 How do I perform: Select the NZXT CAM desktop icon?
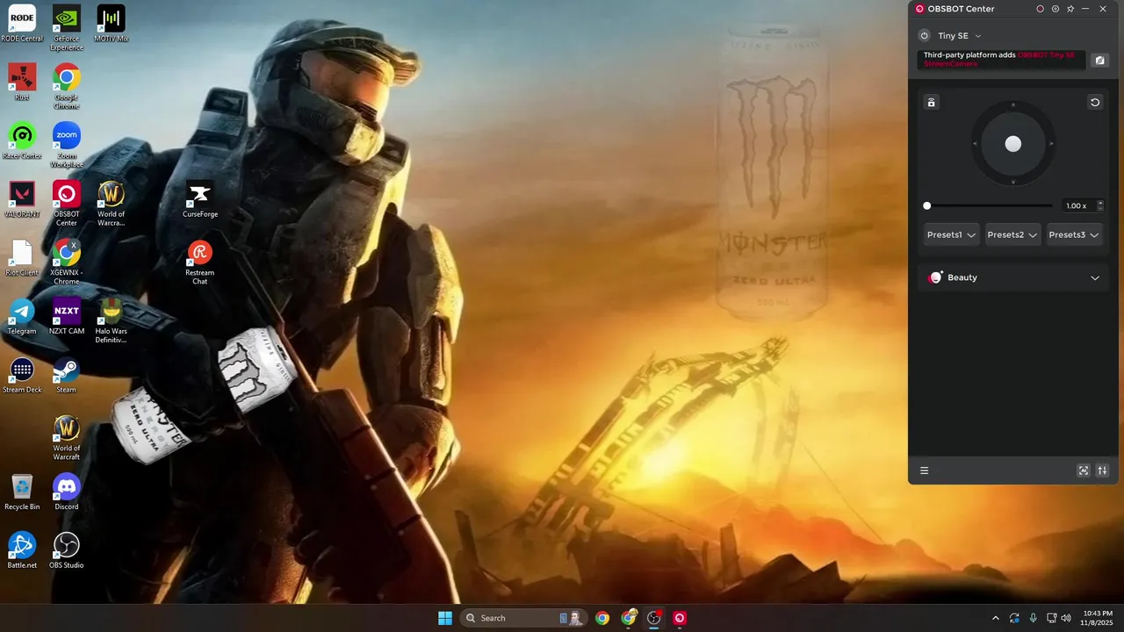67,316
